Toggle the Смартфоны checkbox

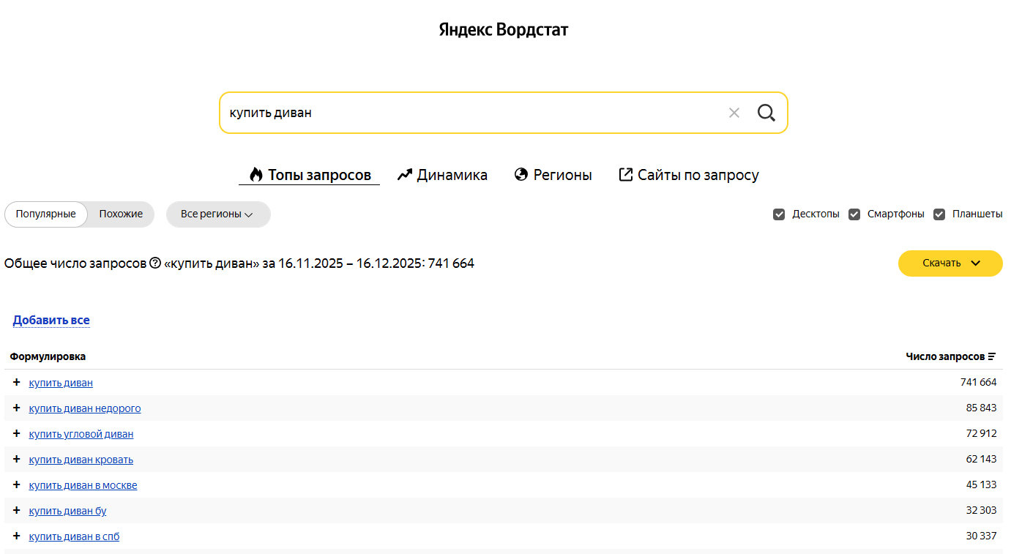coord(854,214)
